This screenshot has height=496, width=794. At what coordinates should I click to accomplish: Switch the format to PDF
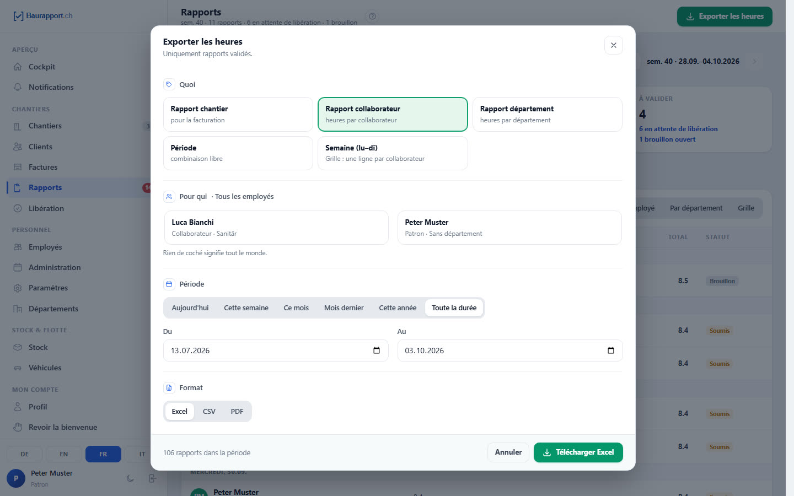237,411
